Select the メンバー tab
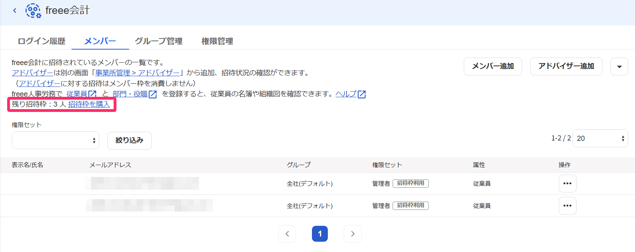Screen dimensions: 635x252 pos(100,41)
